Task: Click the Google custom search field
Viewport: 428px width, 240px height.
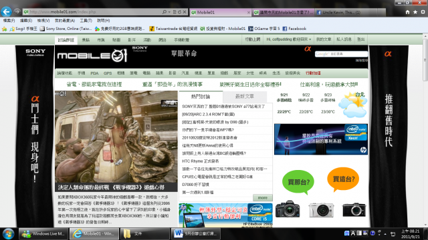Action: [341, 54]
